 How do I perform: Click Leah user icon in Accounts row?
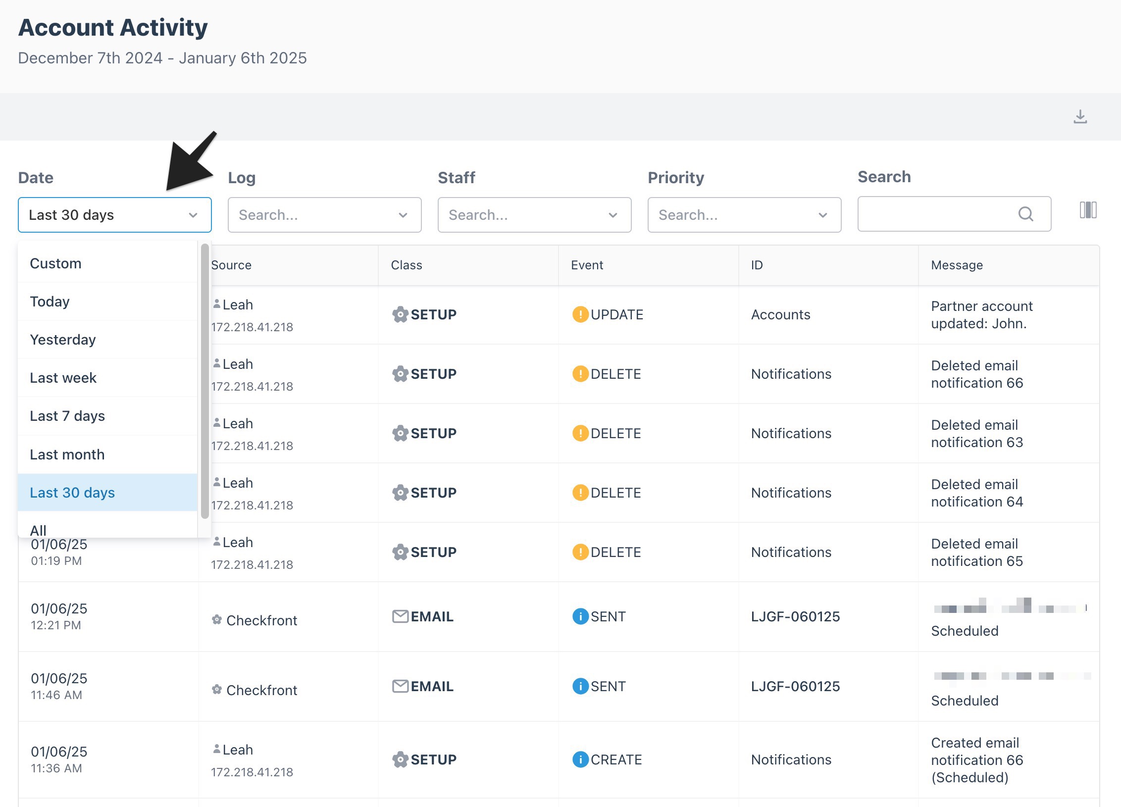(x=216, y=304)
